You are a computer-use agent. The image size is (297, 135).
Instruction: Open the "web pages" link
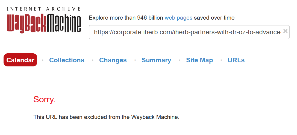click(x=178, y=18)
